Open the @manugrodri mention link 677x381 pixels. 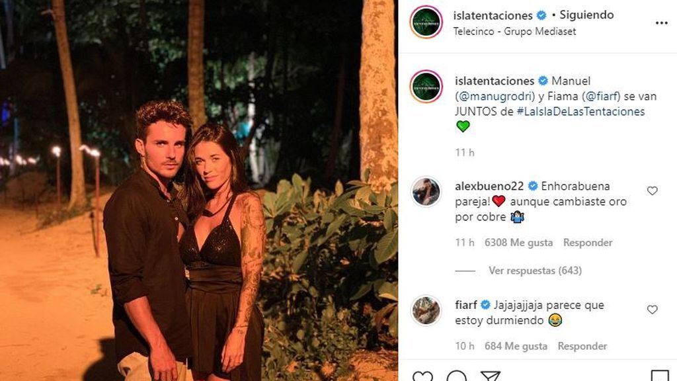click(x=486, y=97)
